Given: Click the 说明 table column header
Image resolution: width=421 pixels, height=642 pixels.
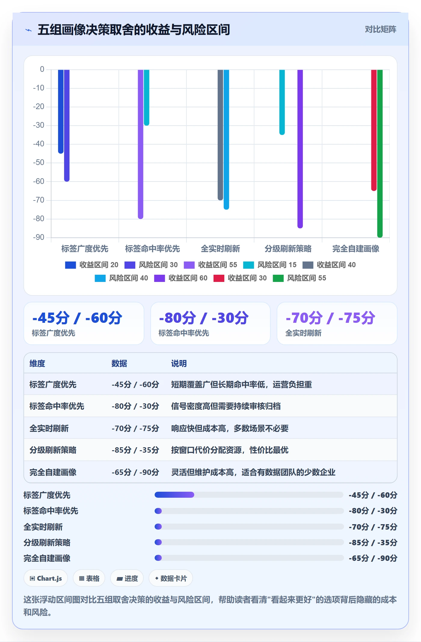Looking at the screenshot, I should [x=179, y=363].
